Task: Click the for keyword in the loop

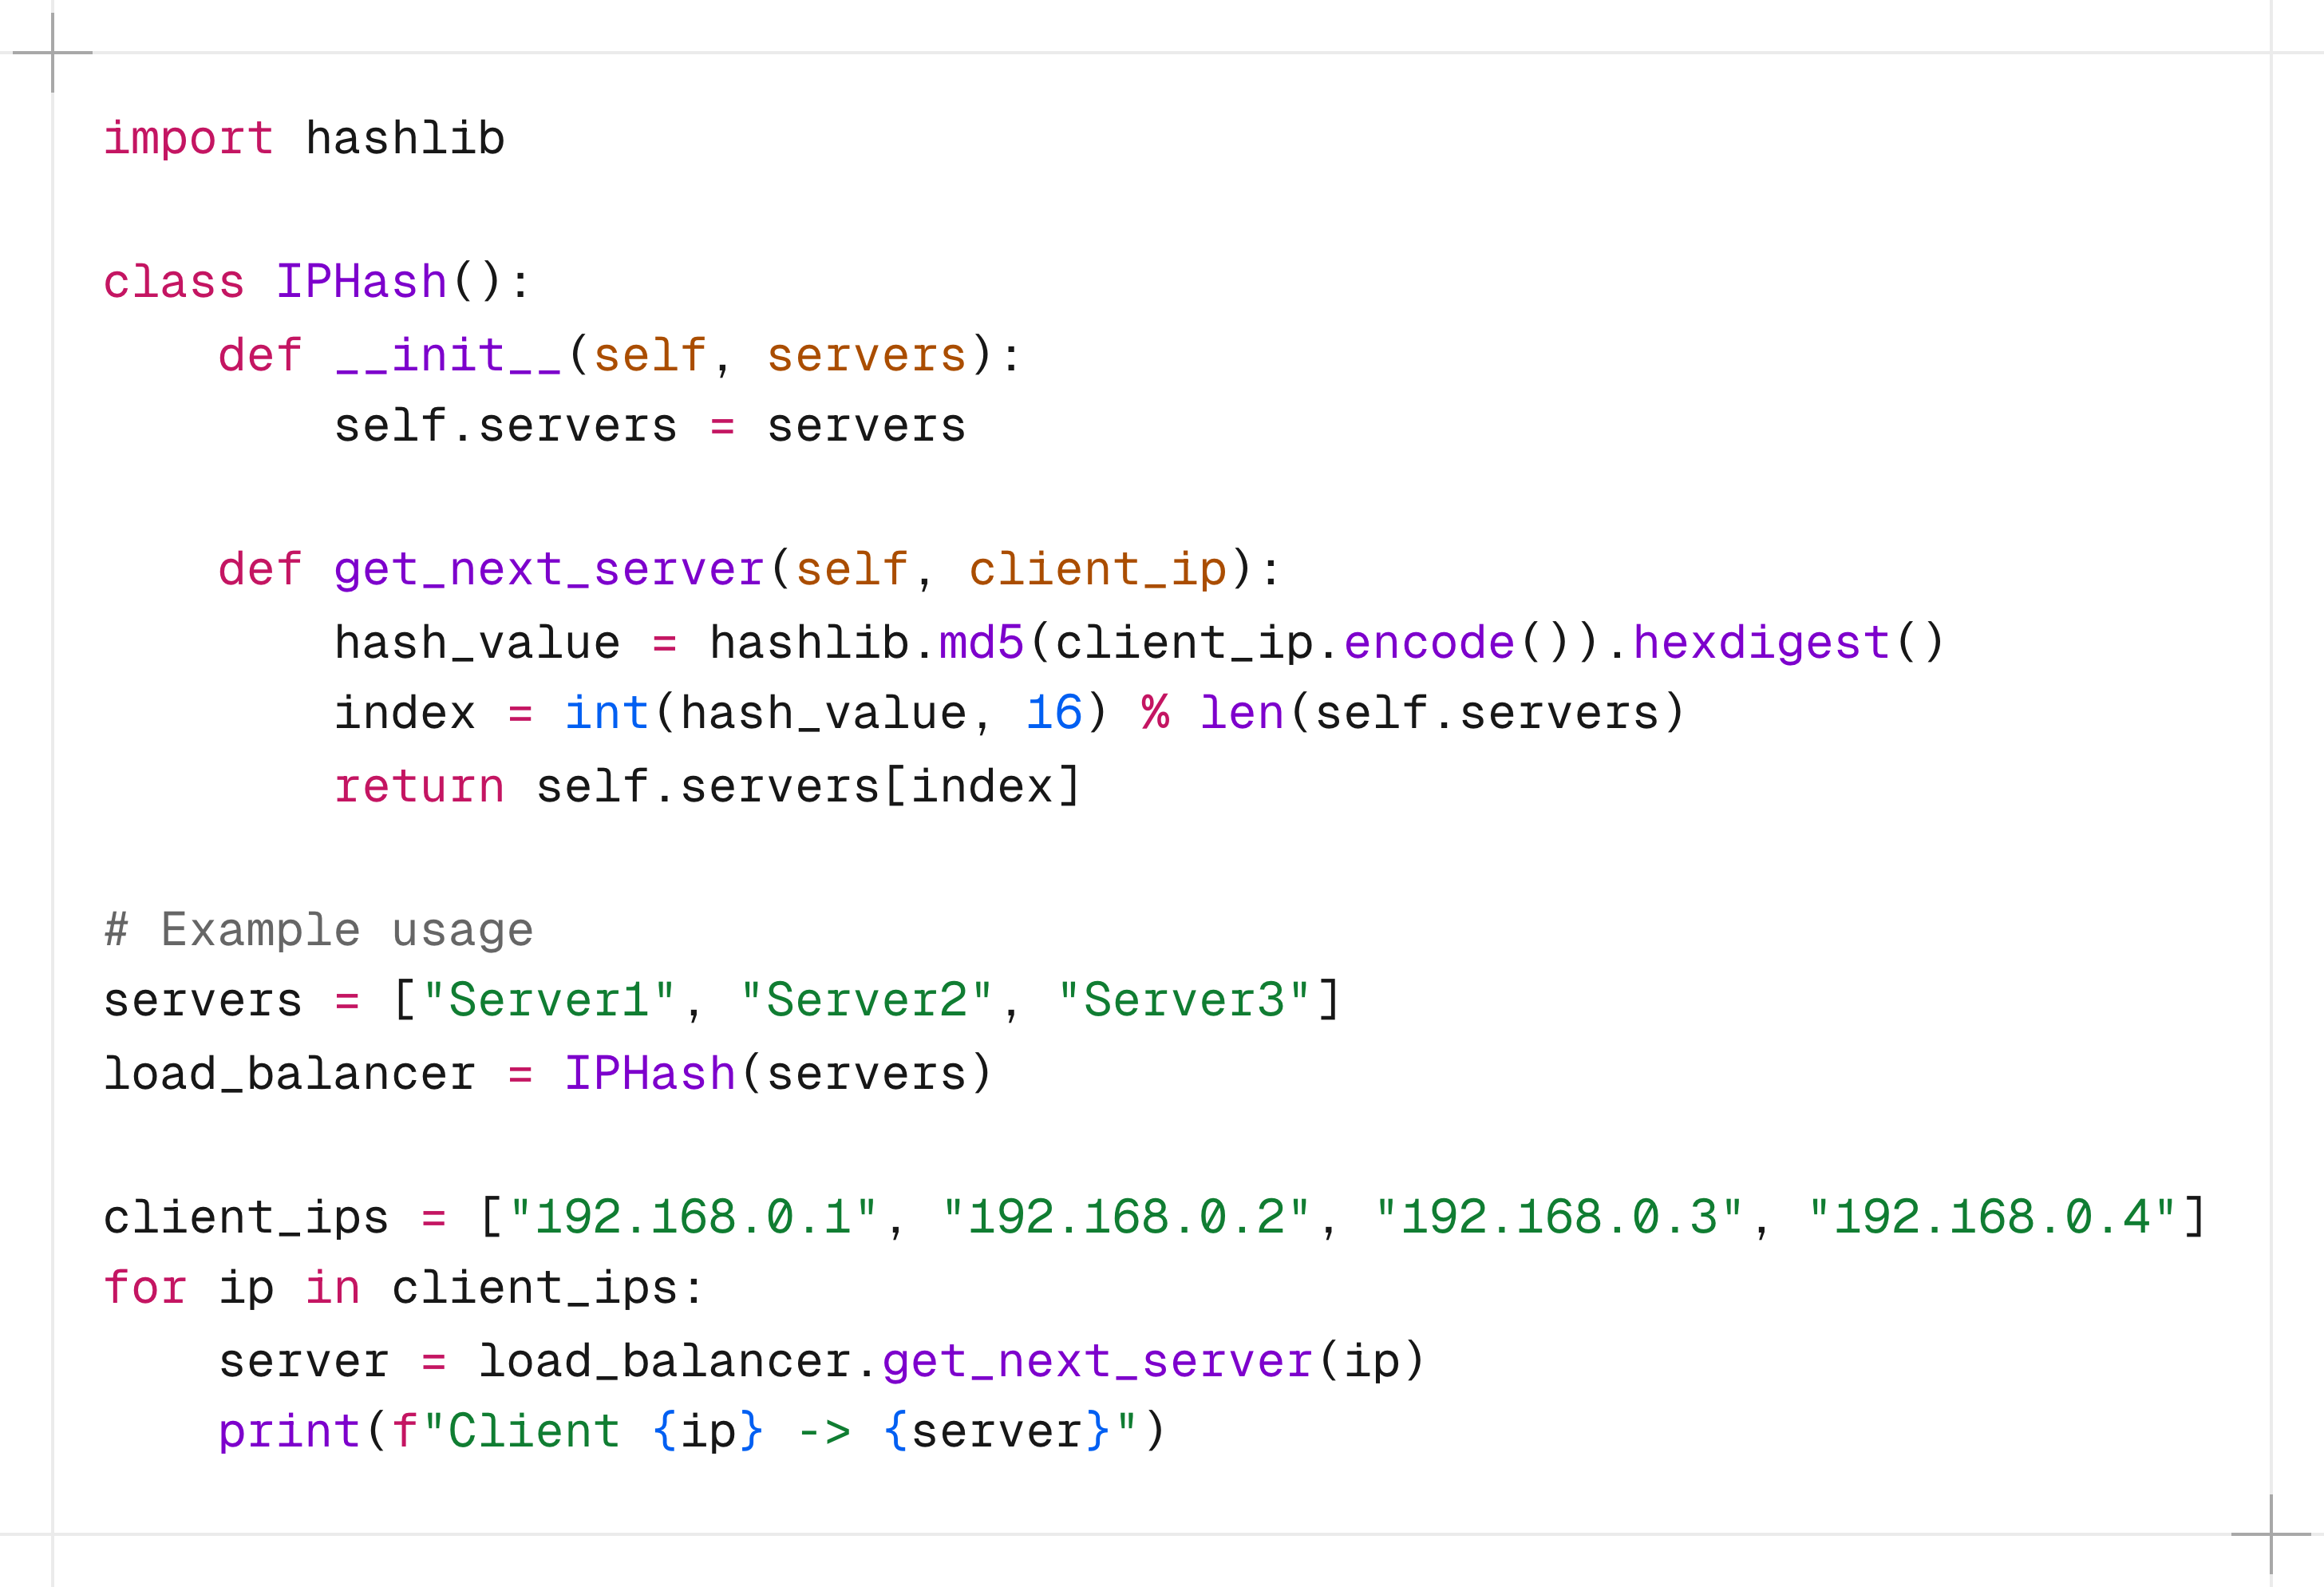Action: pos(145,1287)
